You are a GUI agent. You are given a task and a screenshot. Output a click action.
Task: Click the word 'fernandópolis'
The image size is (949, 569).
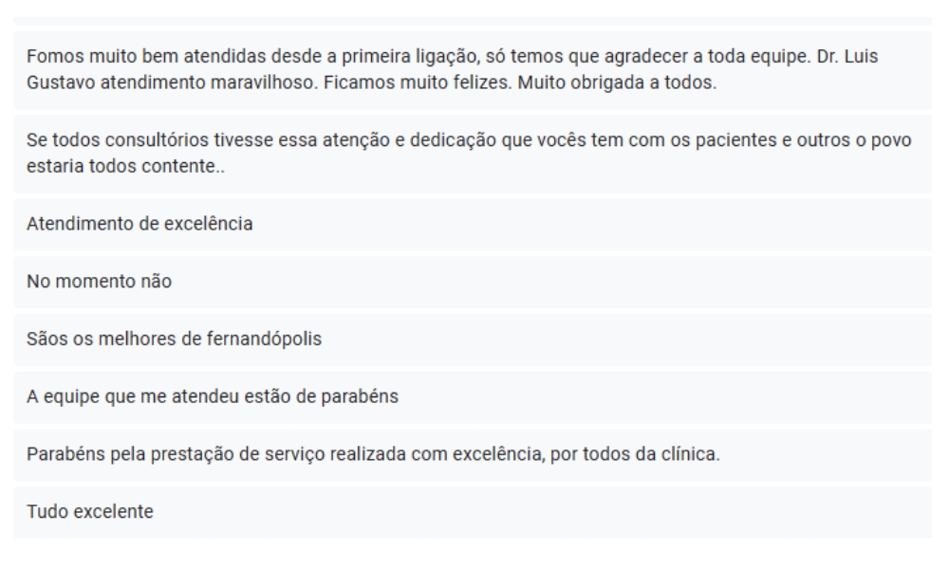(264, 339)
